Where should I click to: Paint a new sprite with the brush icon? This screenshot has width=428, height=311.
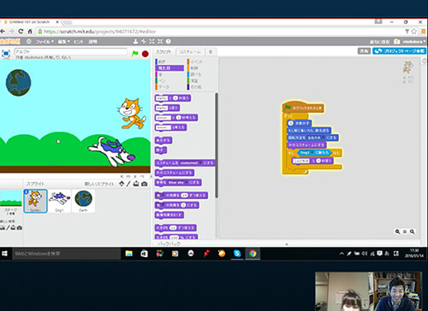pyautogui.click(x=128, y=184)
